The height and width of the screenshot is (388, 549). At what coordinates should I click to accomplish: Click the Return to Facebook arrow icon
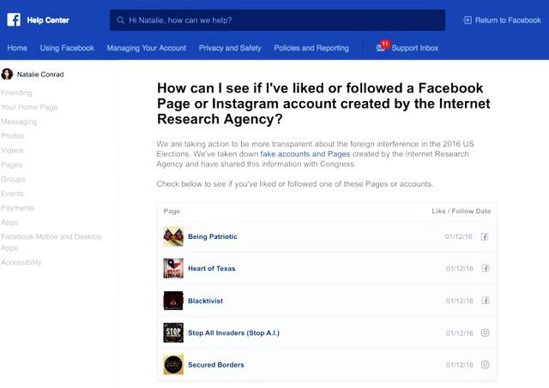click(x=468, y=20)
